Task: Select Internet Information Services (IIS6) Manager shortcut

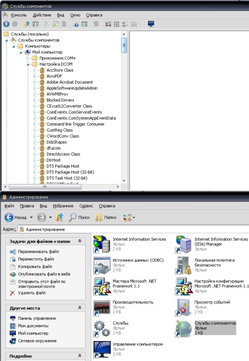Action: point(184,244)
